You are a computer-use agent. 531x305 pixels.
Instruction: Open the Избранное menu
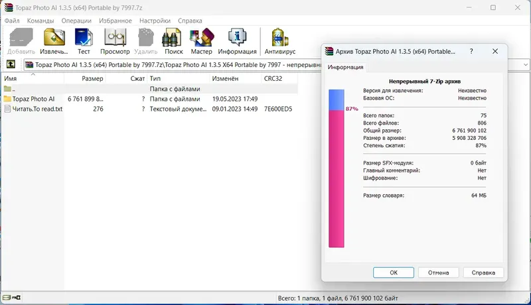(x=115, y=21)
